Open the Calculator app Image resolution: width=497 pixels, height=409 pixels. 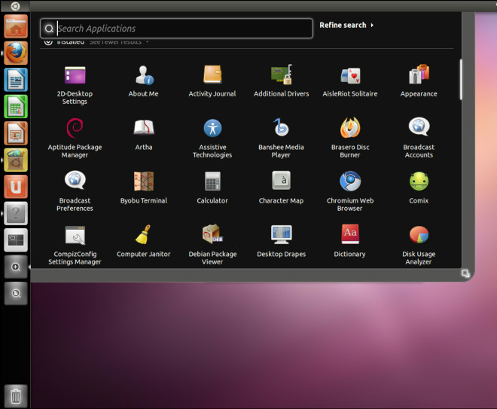click(212, 188)
